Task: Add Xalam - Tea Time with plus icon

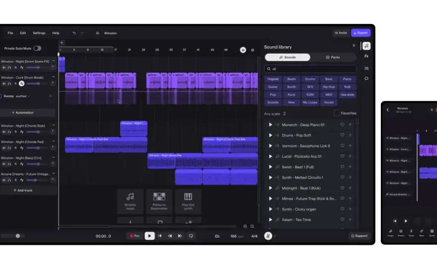Action: 350,219
